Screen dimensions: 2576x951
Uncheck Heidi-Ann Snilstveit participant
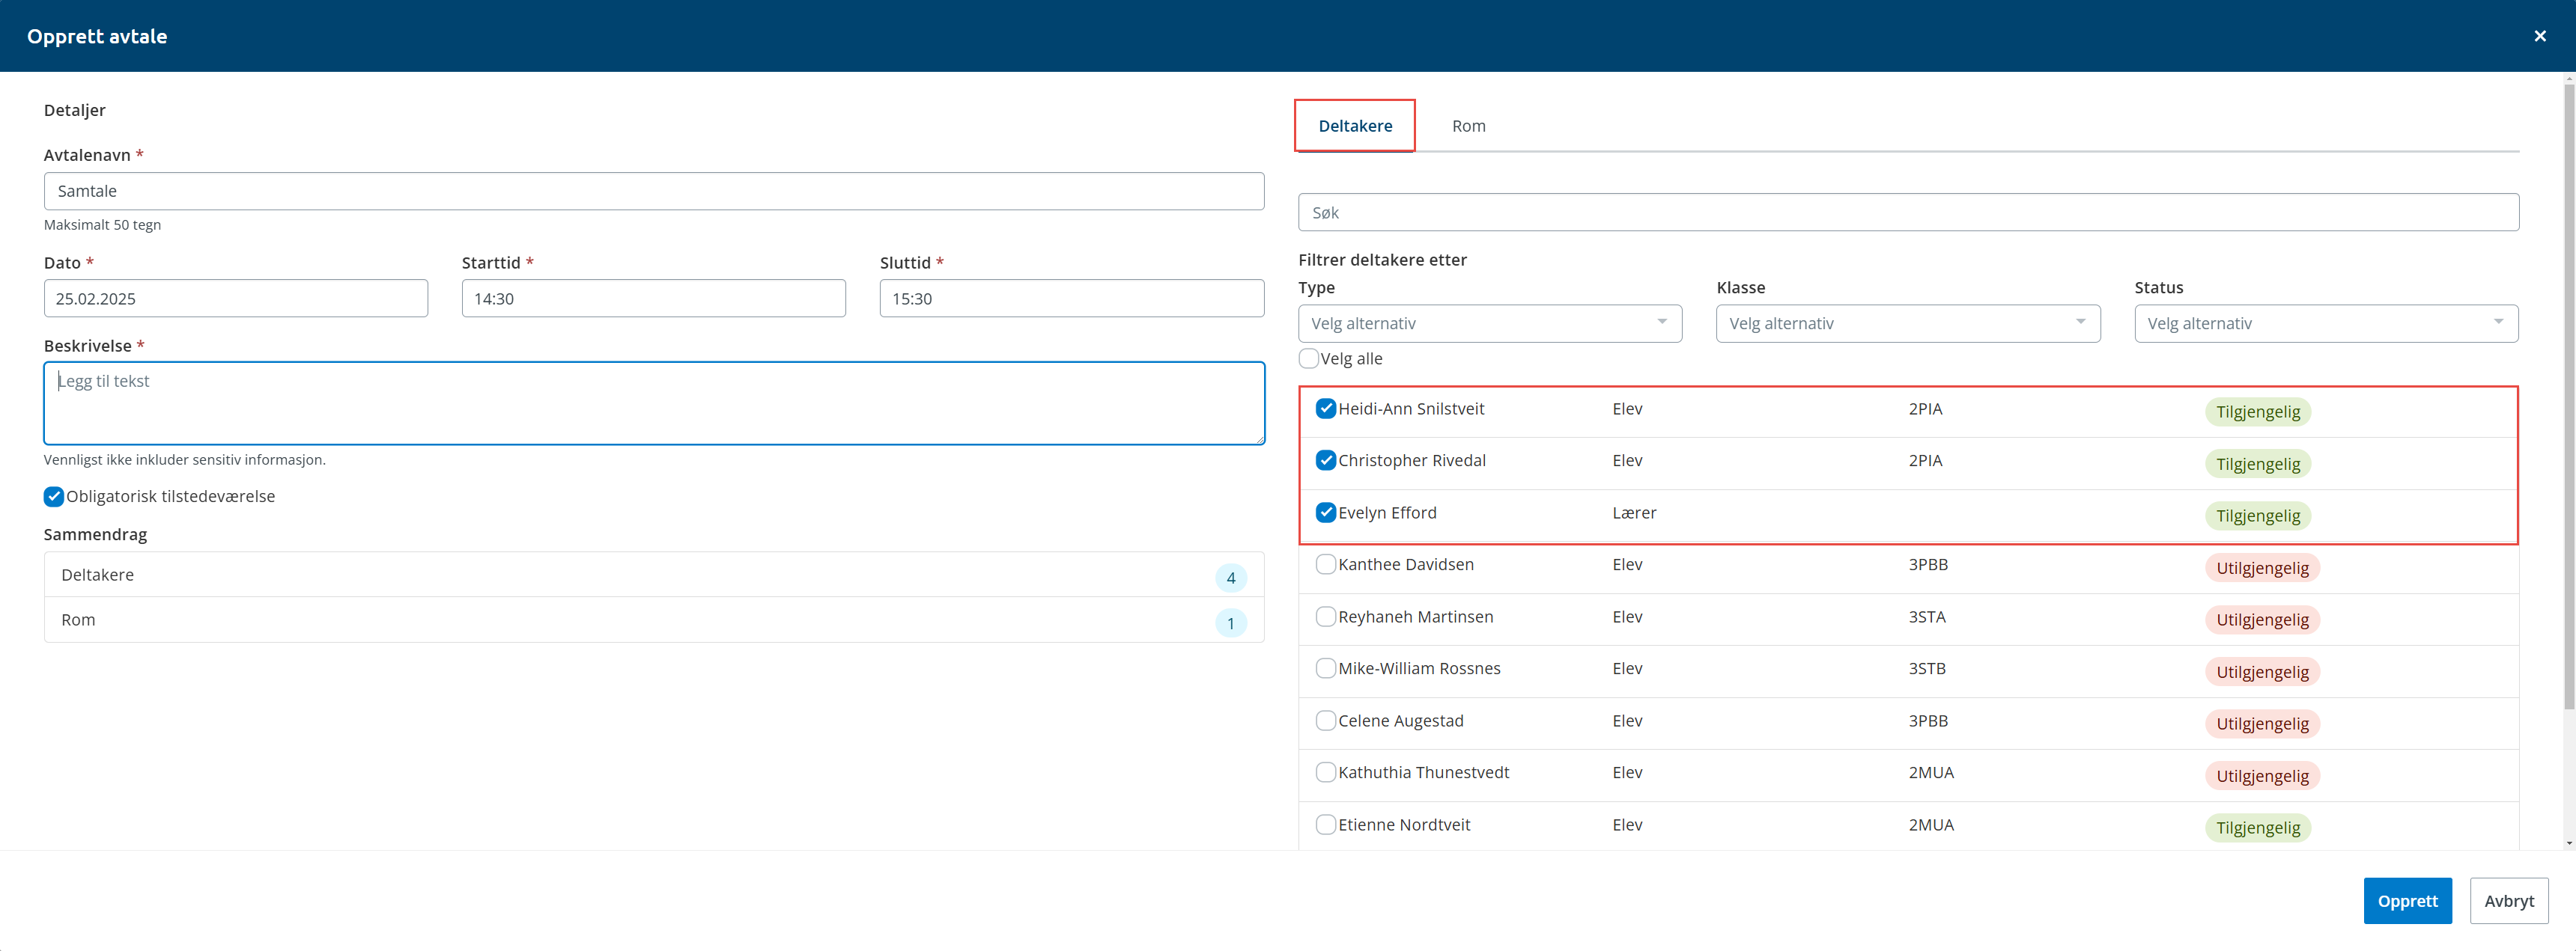[x=1325, y=409]
